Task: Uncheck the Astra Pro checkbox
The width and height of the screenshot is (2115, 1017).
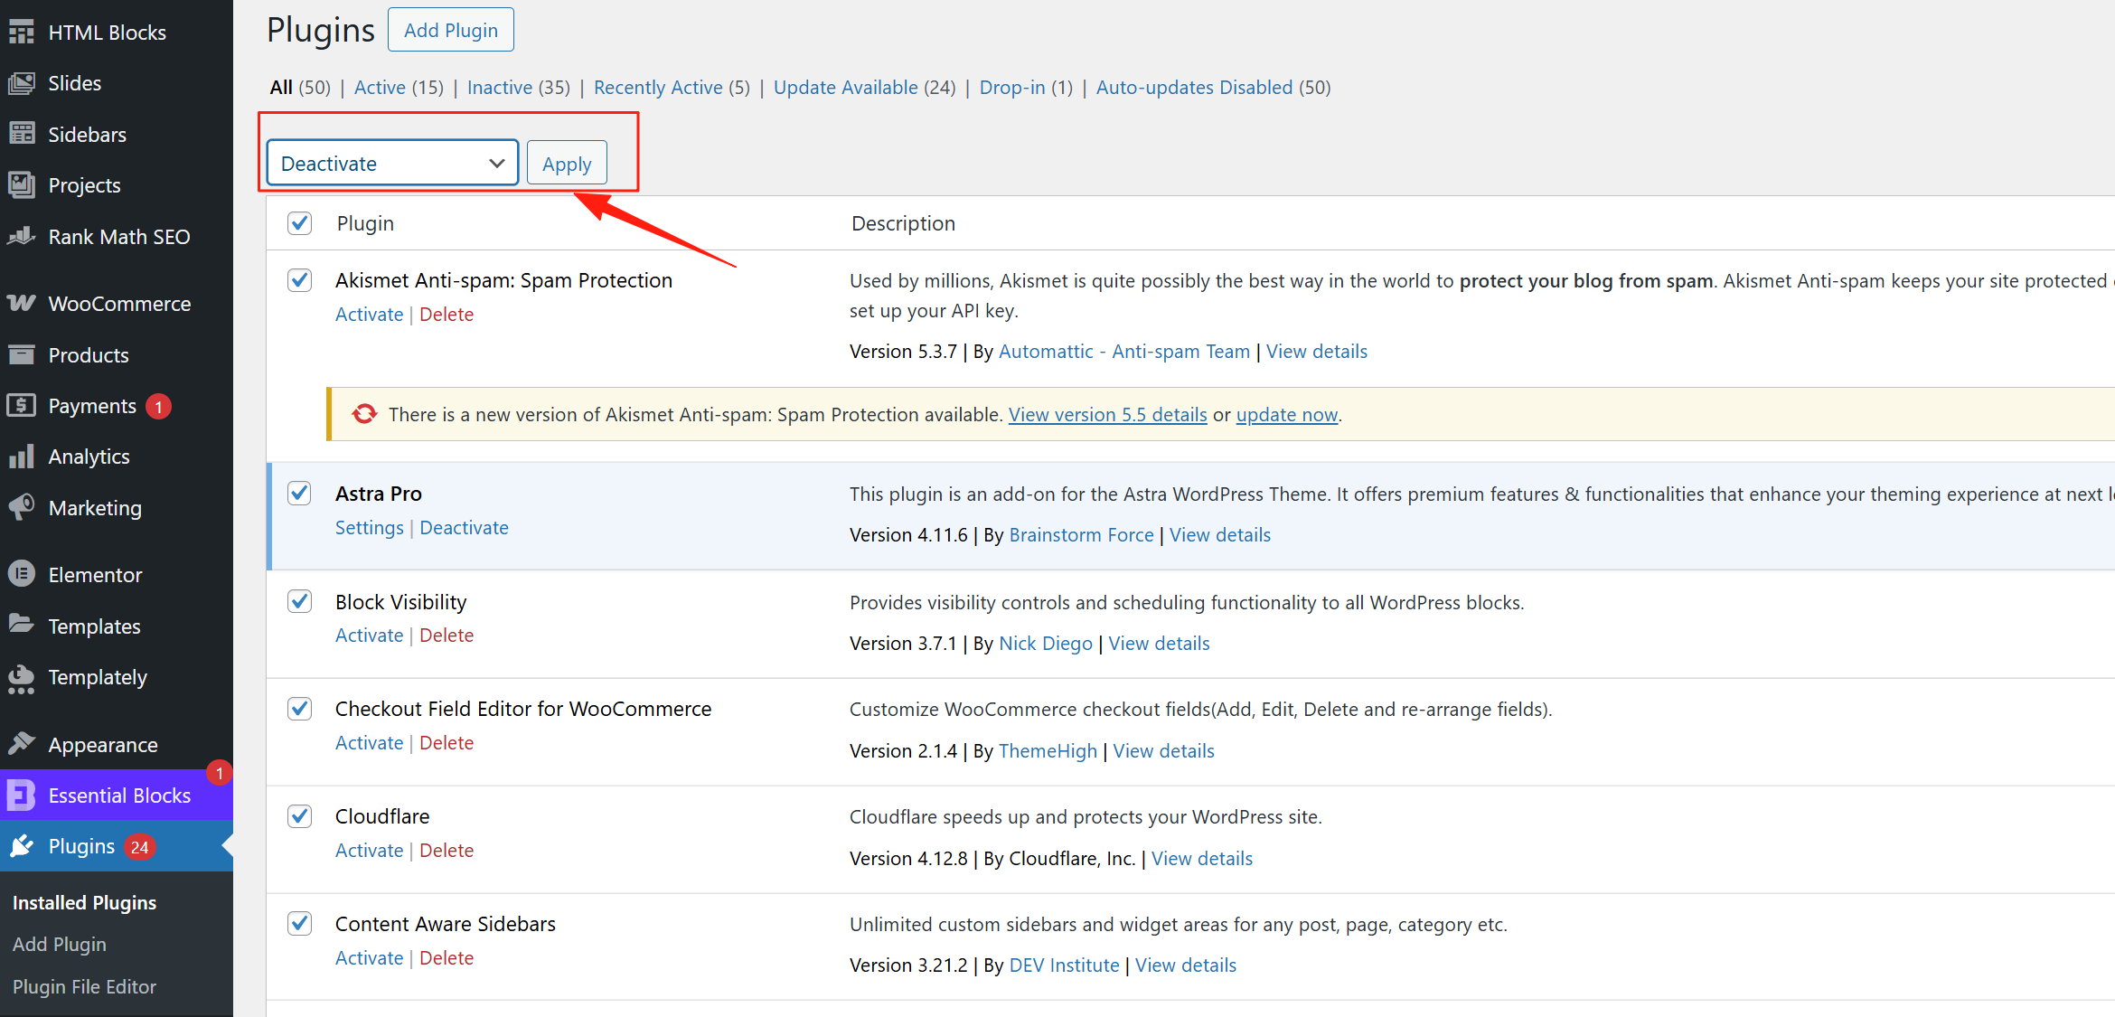Action: (x=300, y=494)
